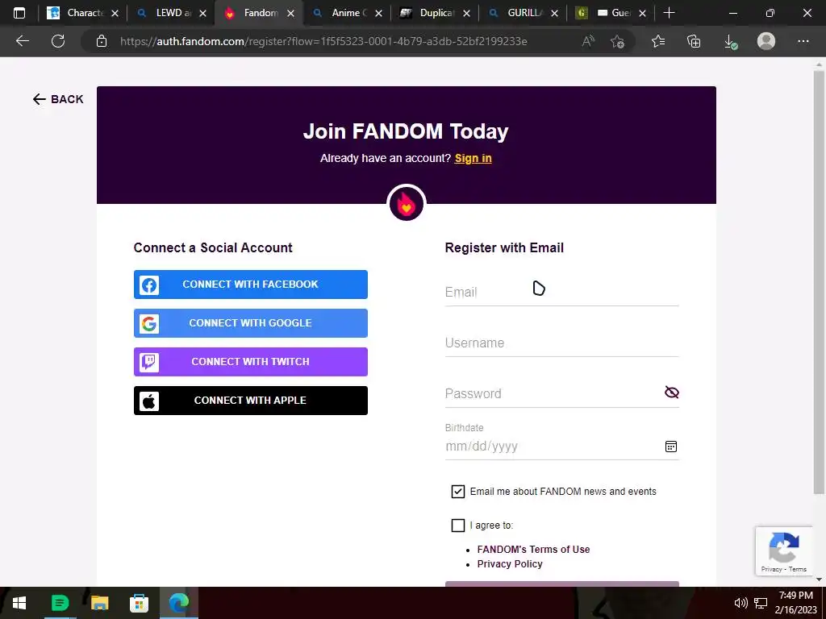Switch to the GURILLA tab

pyautogui.click(x=523, y=13)
